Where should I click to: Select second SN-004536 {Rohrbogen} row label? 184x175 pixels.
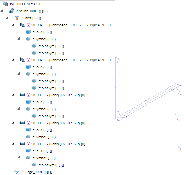pyautogui.click(x=72, y=60)
